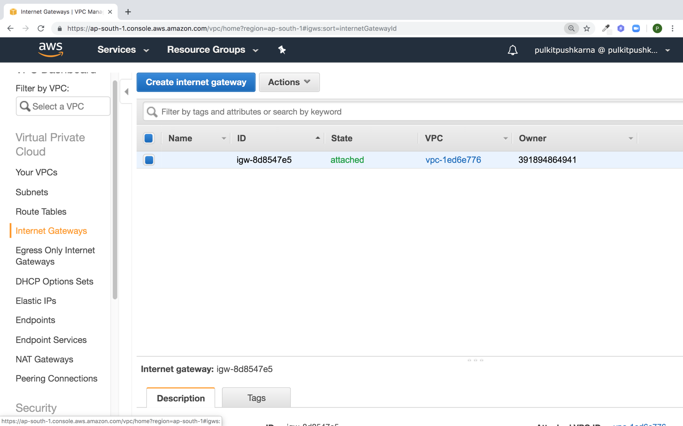Click the browser zoom magnifier icon

tap(571, 28)
